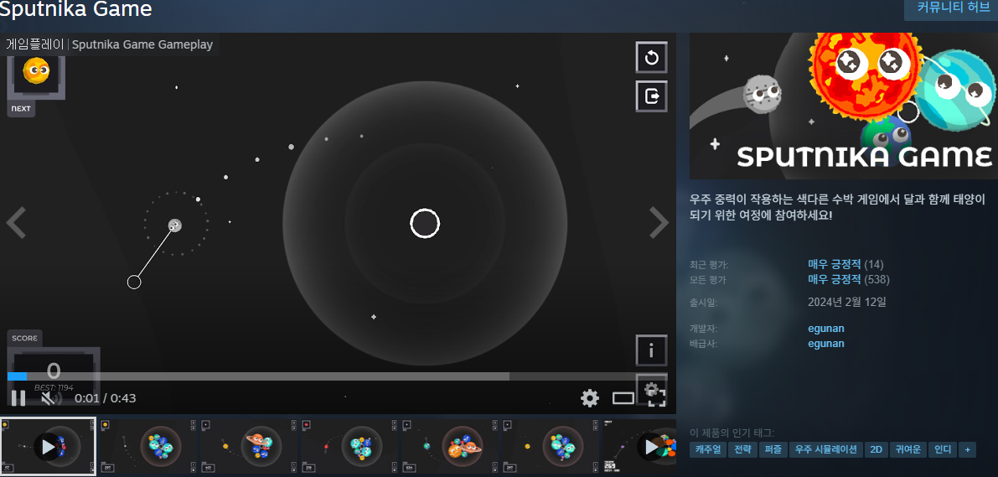Click the 최근 평가: label
998x477 pixels.
pos(709,265)
